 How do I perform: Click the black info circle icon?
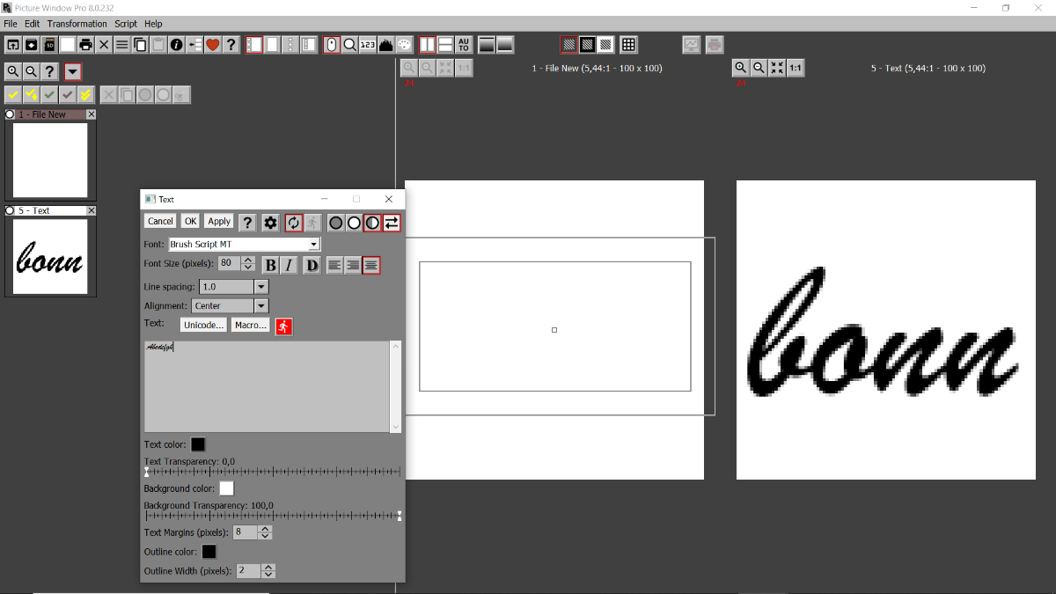(176, 45)
